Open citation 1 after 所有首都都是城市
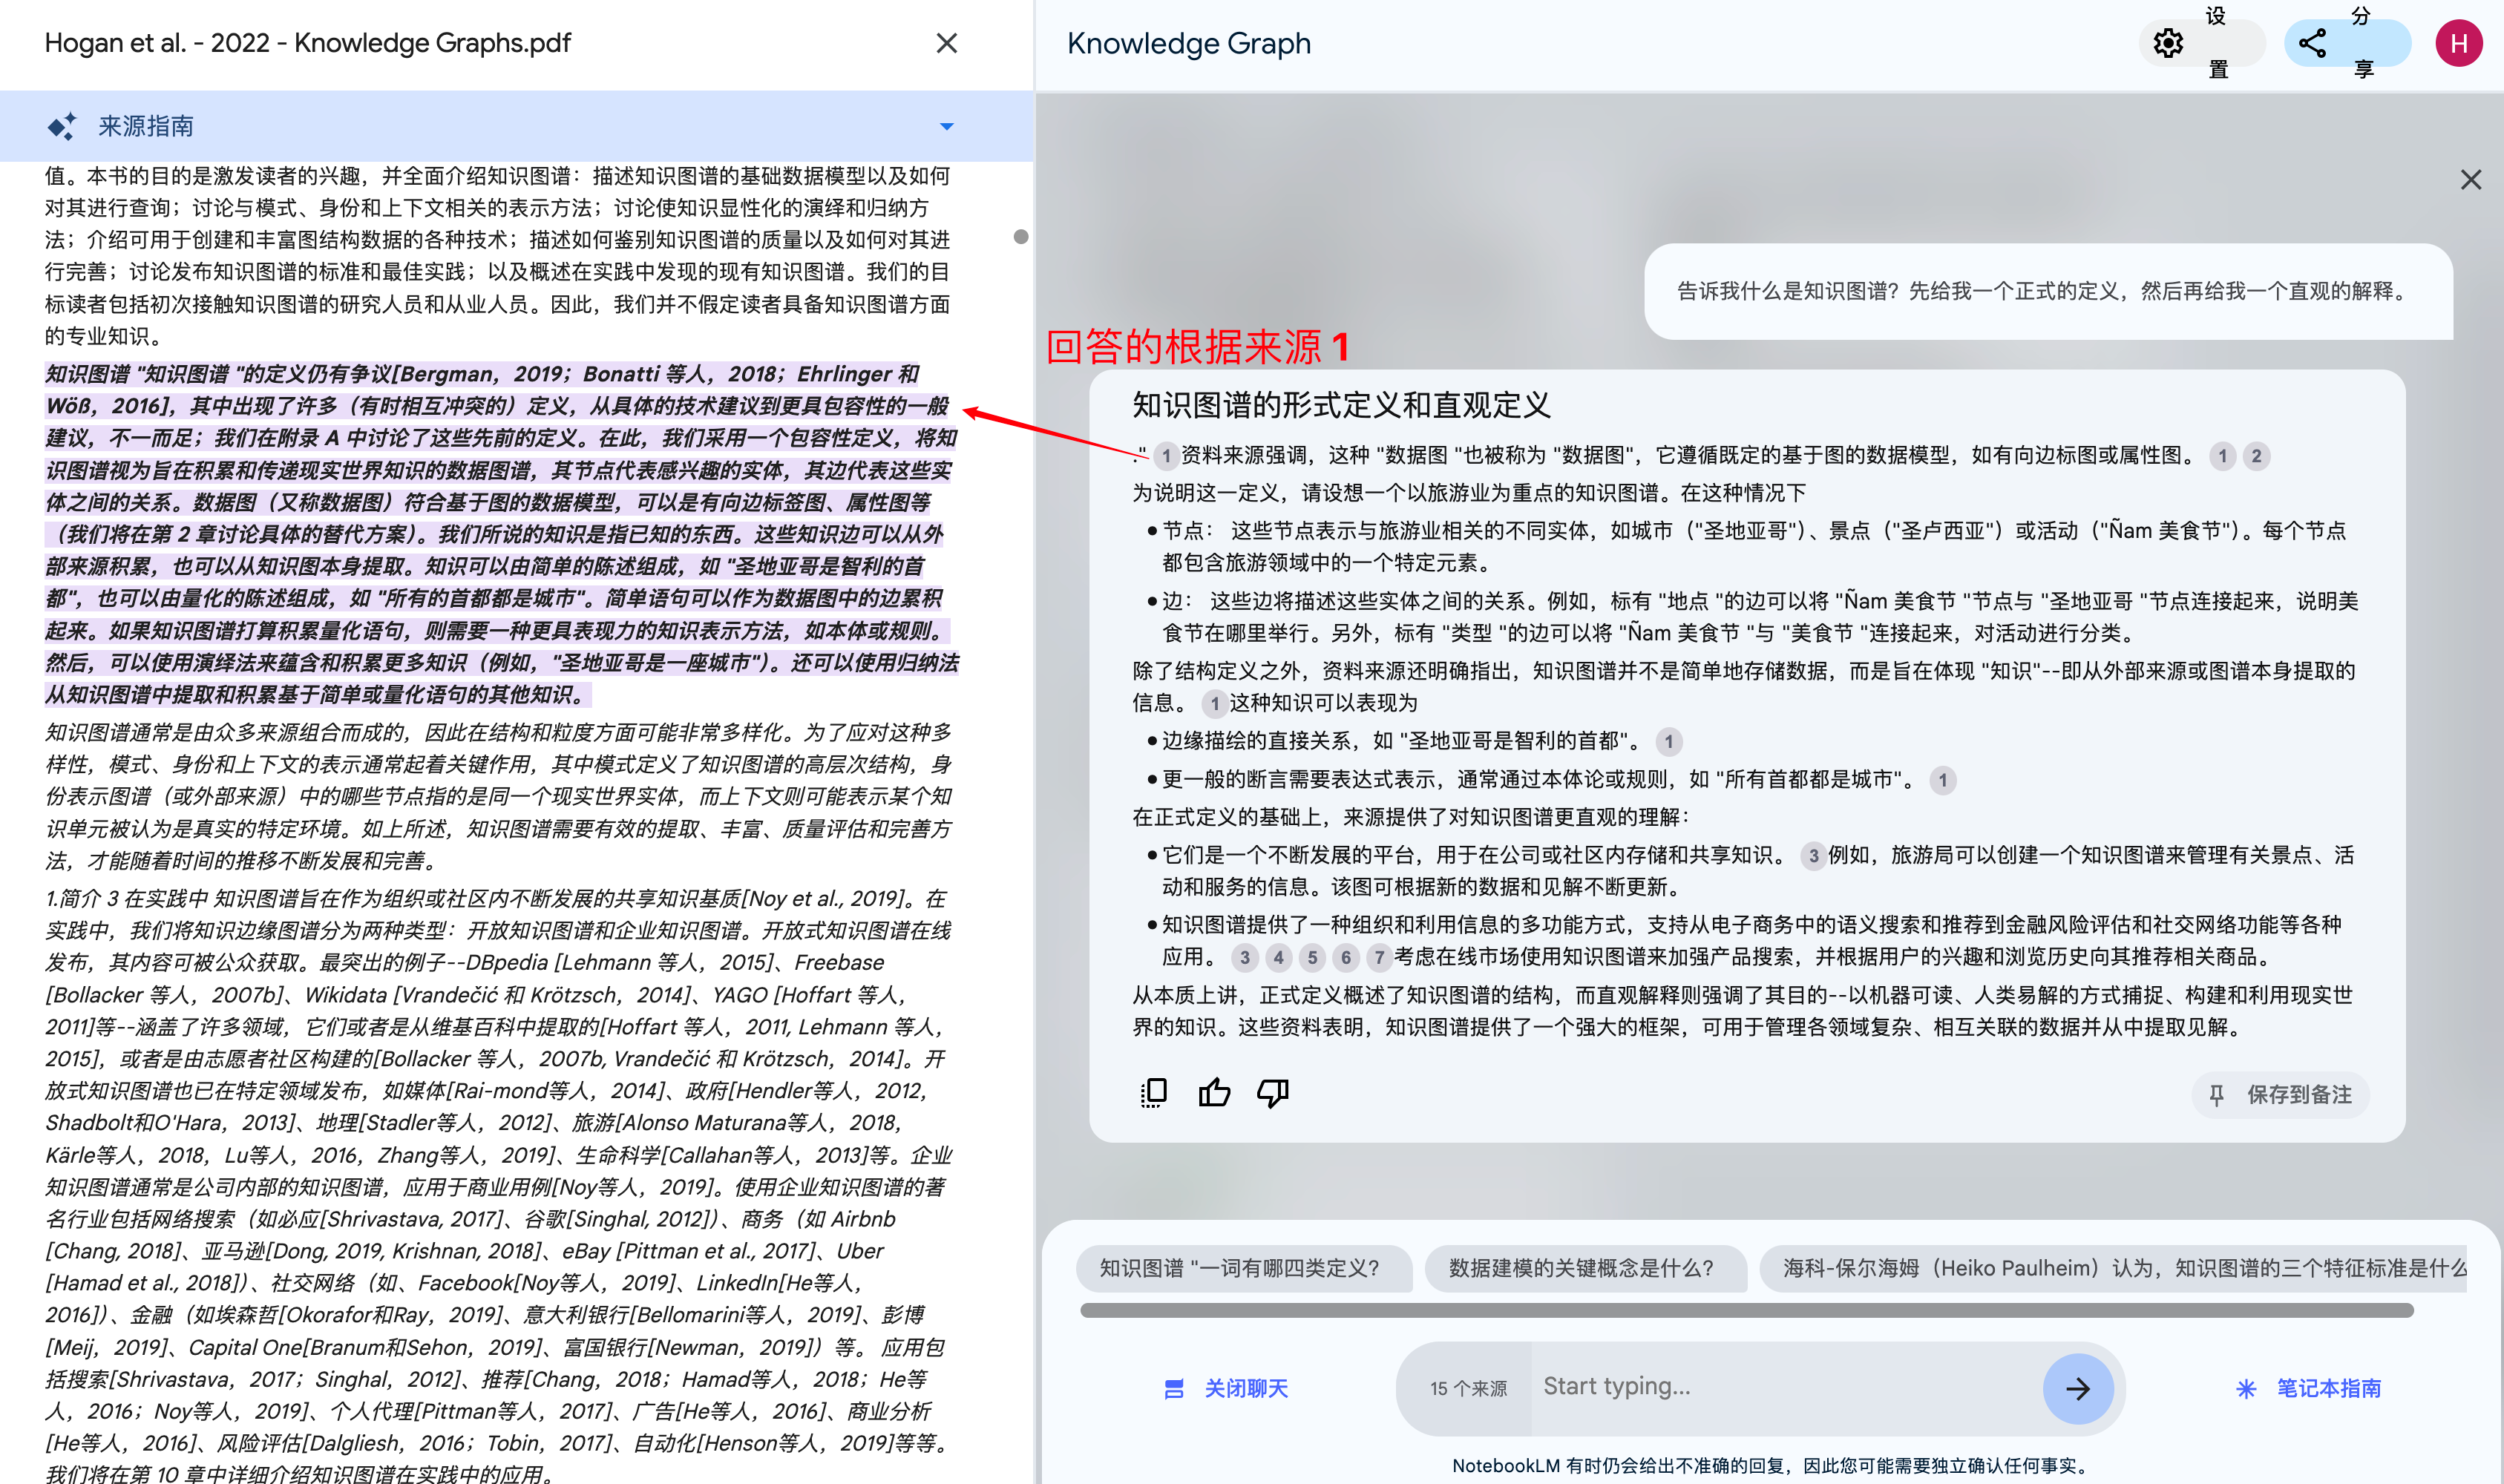This screenshot has height=1484, width=2504. [x=1942, y=780]
